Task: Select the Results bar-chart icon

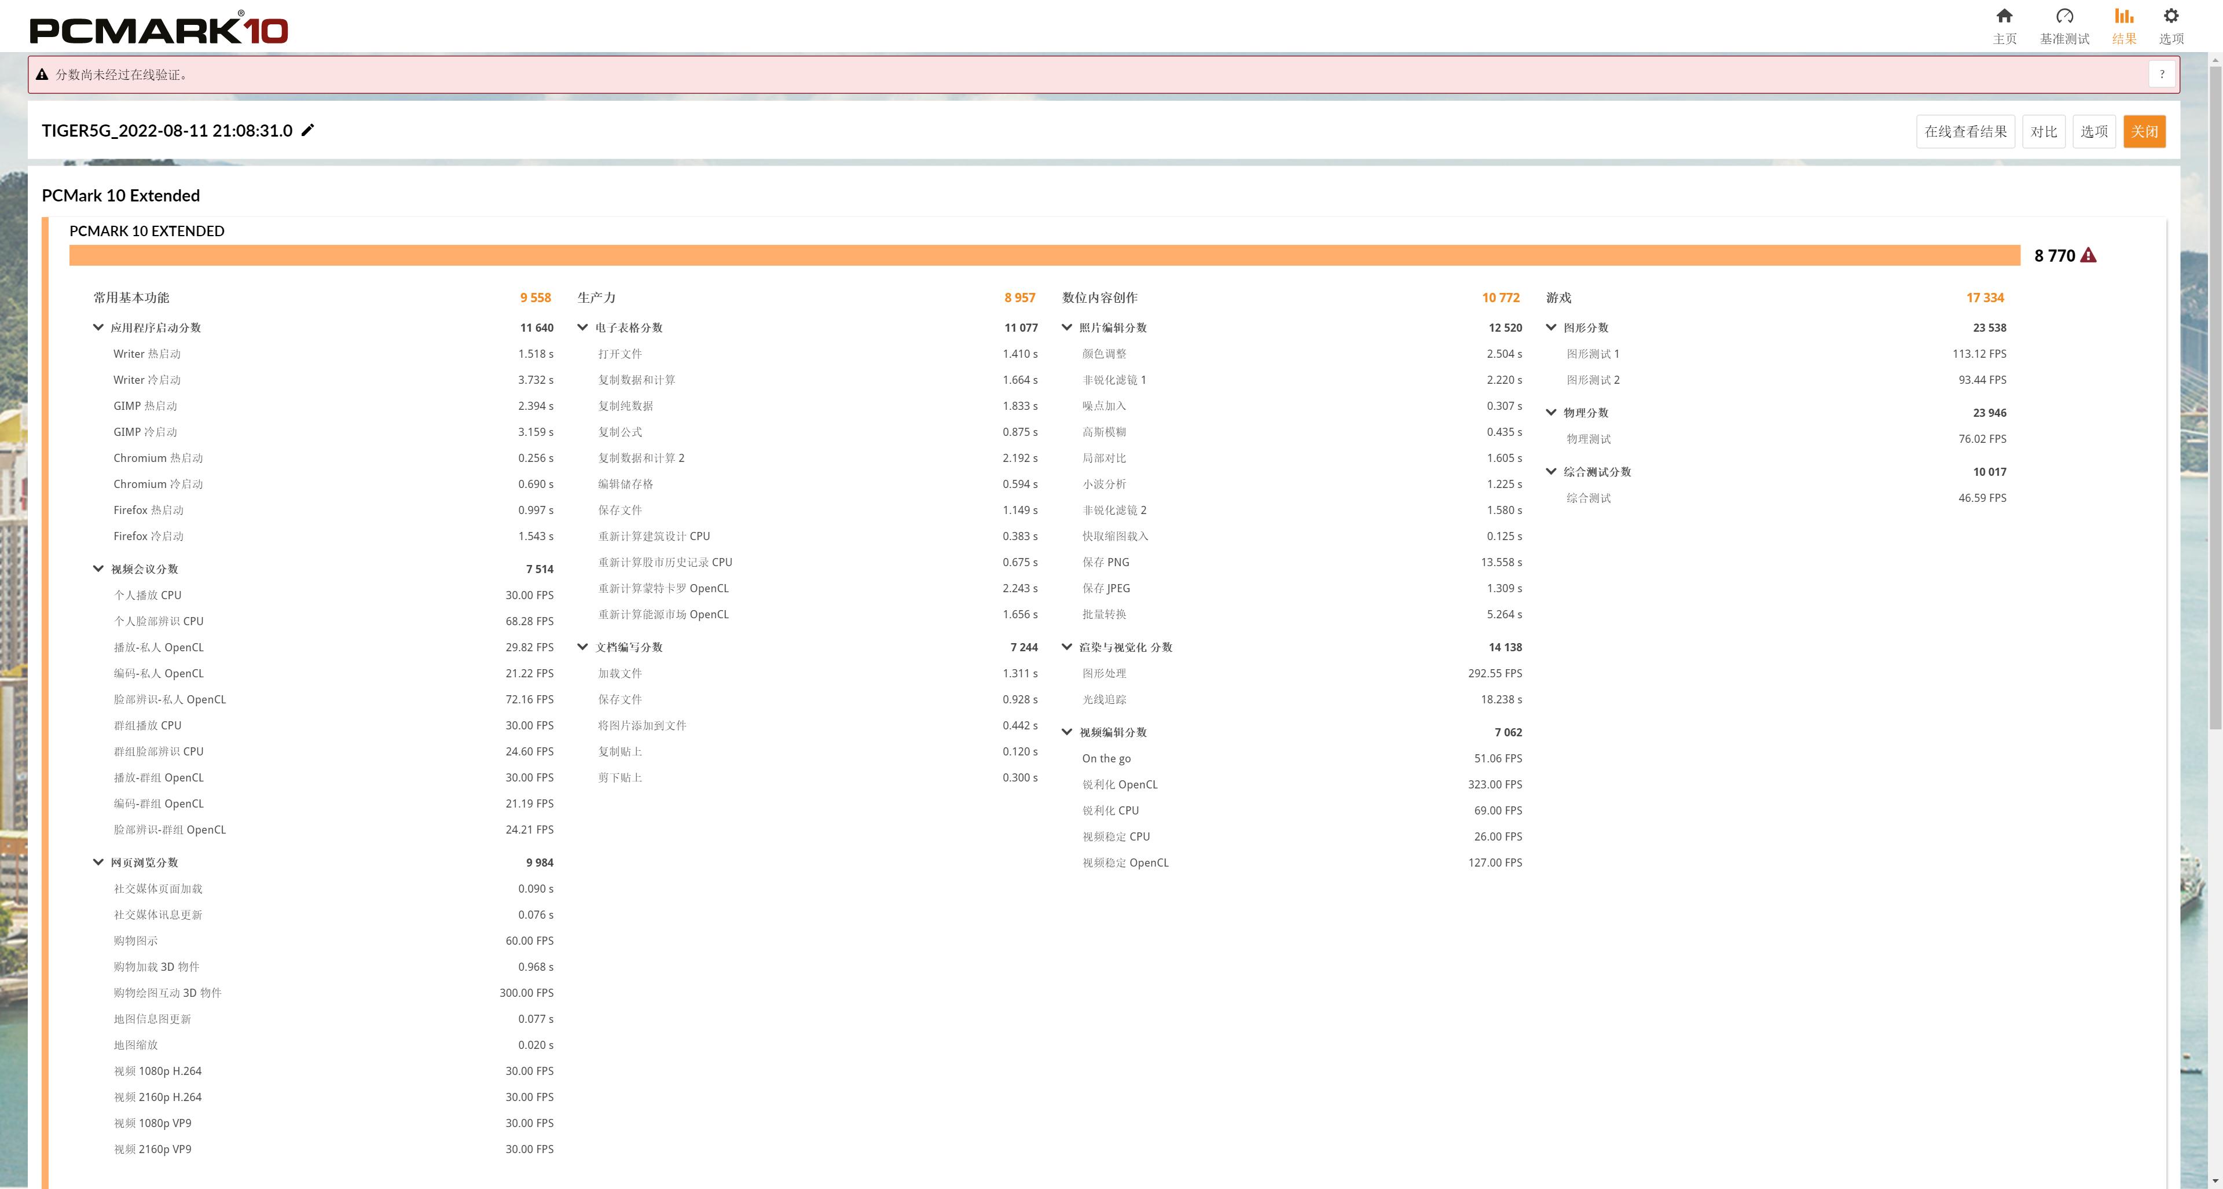Action: (x=2124, y=16)
